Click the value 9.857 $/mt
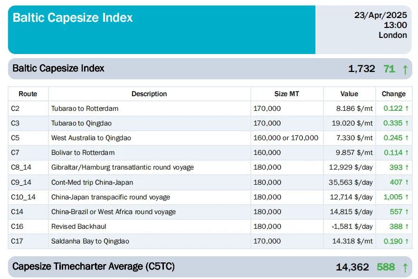418x279 pixels. point(354,153)
